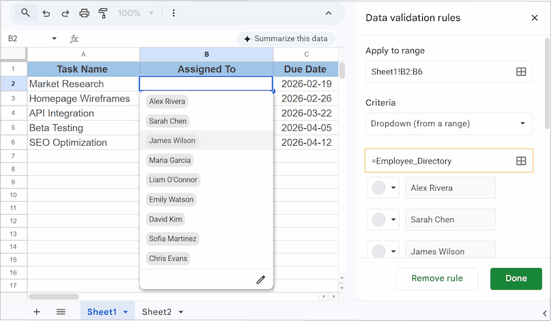Click the vertical scrollbar thumb of the sheet
This screenshot has height=321, width=551.
click(342, 71)
